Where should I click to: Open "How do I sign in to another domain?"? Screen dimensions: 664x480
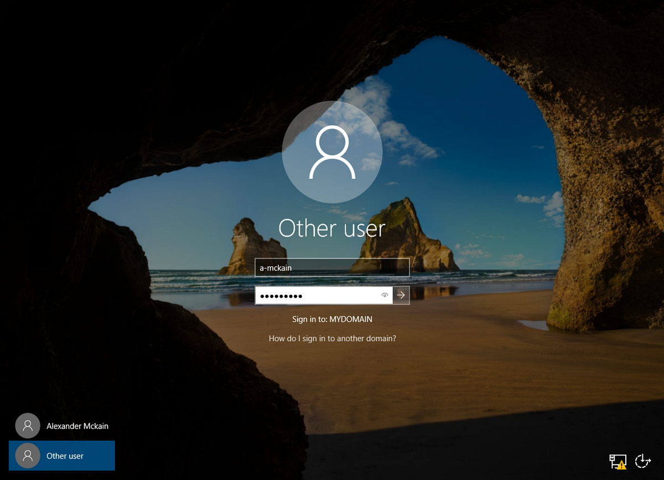[x=331, y=338]
